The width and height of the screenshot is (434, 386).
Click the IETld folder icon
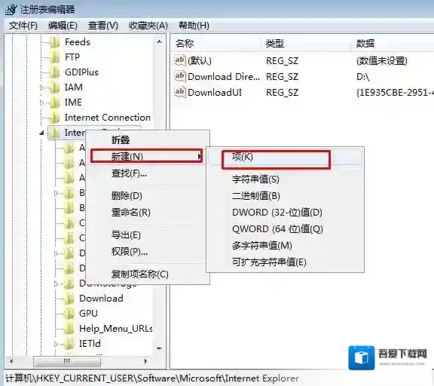69,344
